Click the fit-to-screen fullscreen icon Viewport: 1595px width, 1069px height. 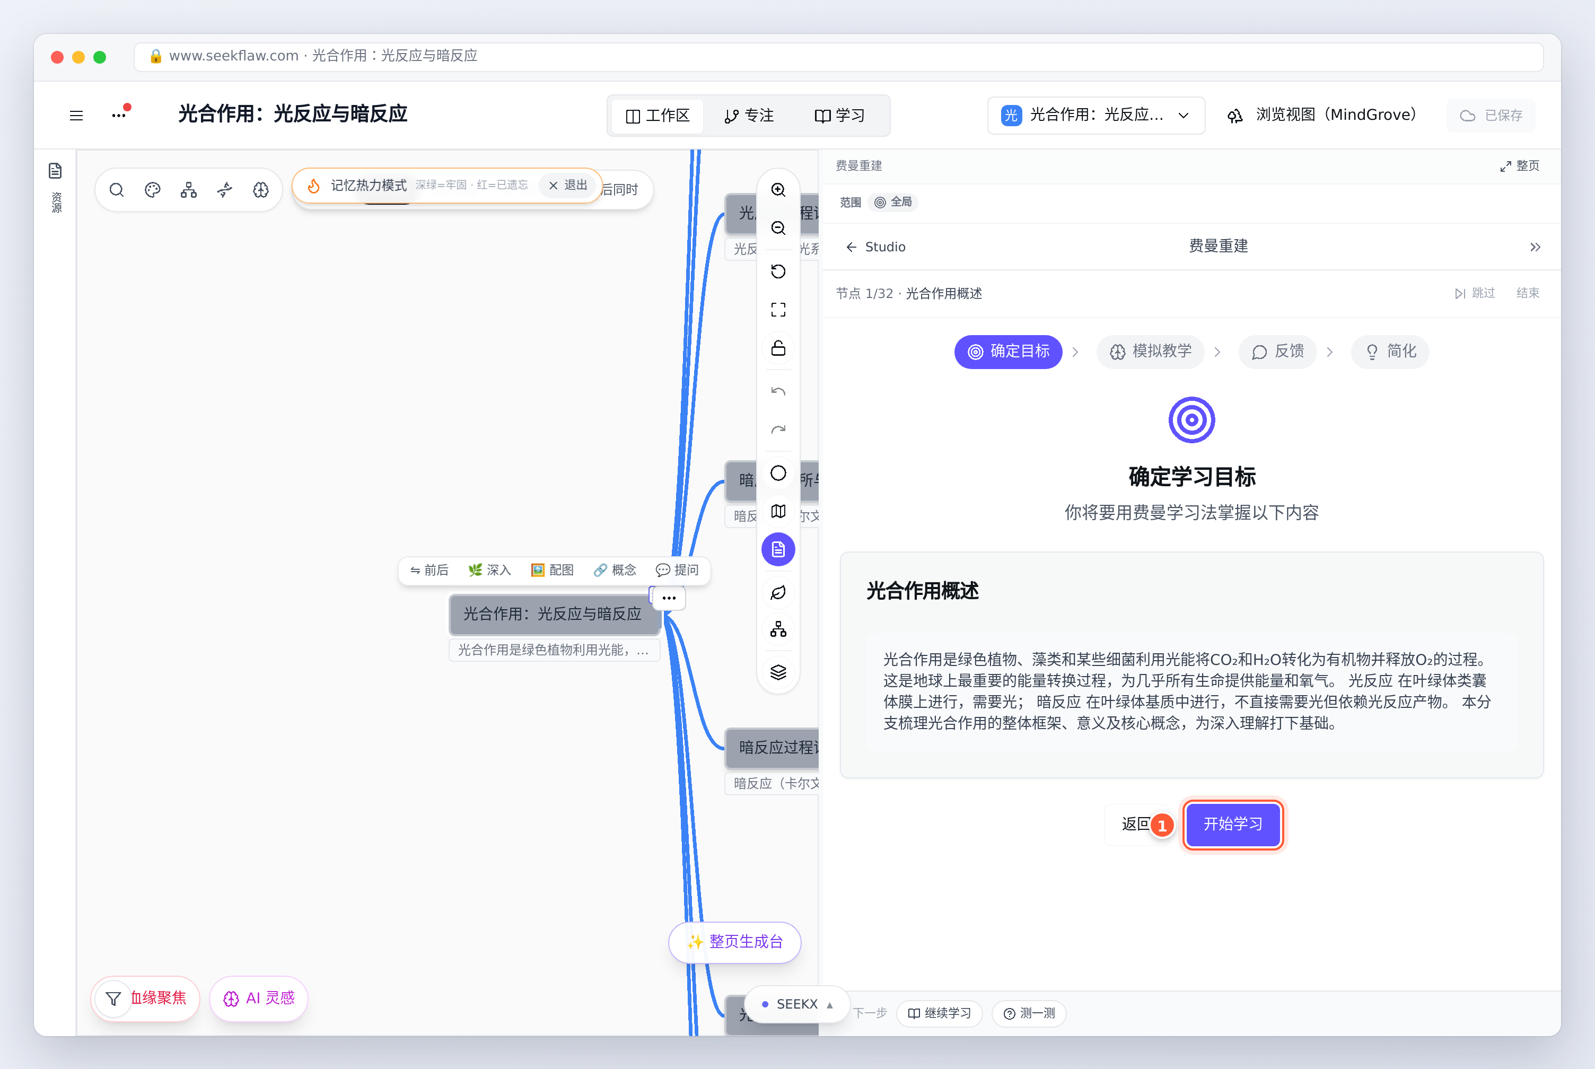tap(778, 310)
